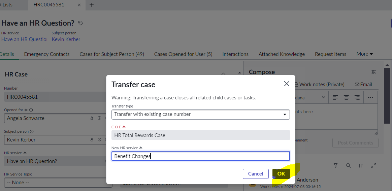Click the timestamp 2024-07-03 03:16:15

pos(303,187)
